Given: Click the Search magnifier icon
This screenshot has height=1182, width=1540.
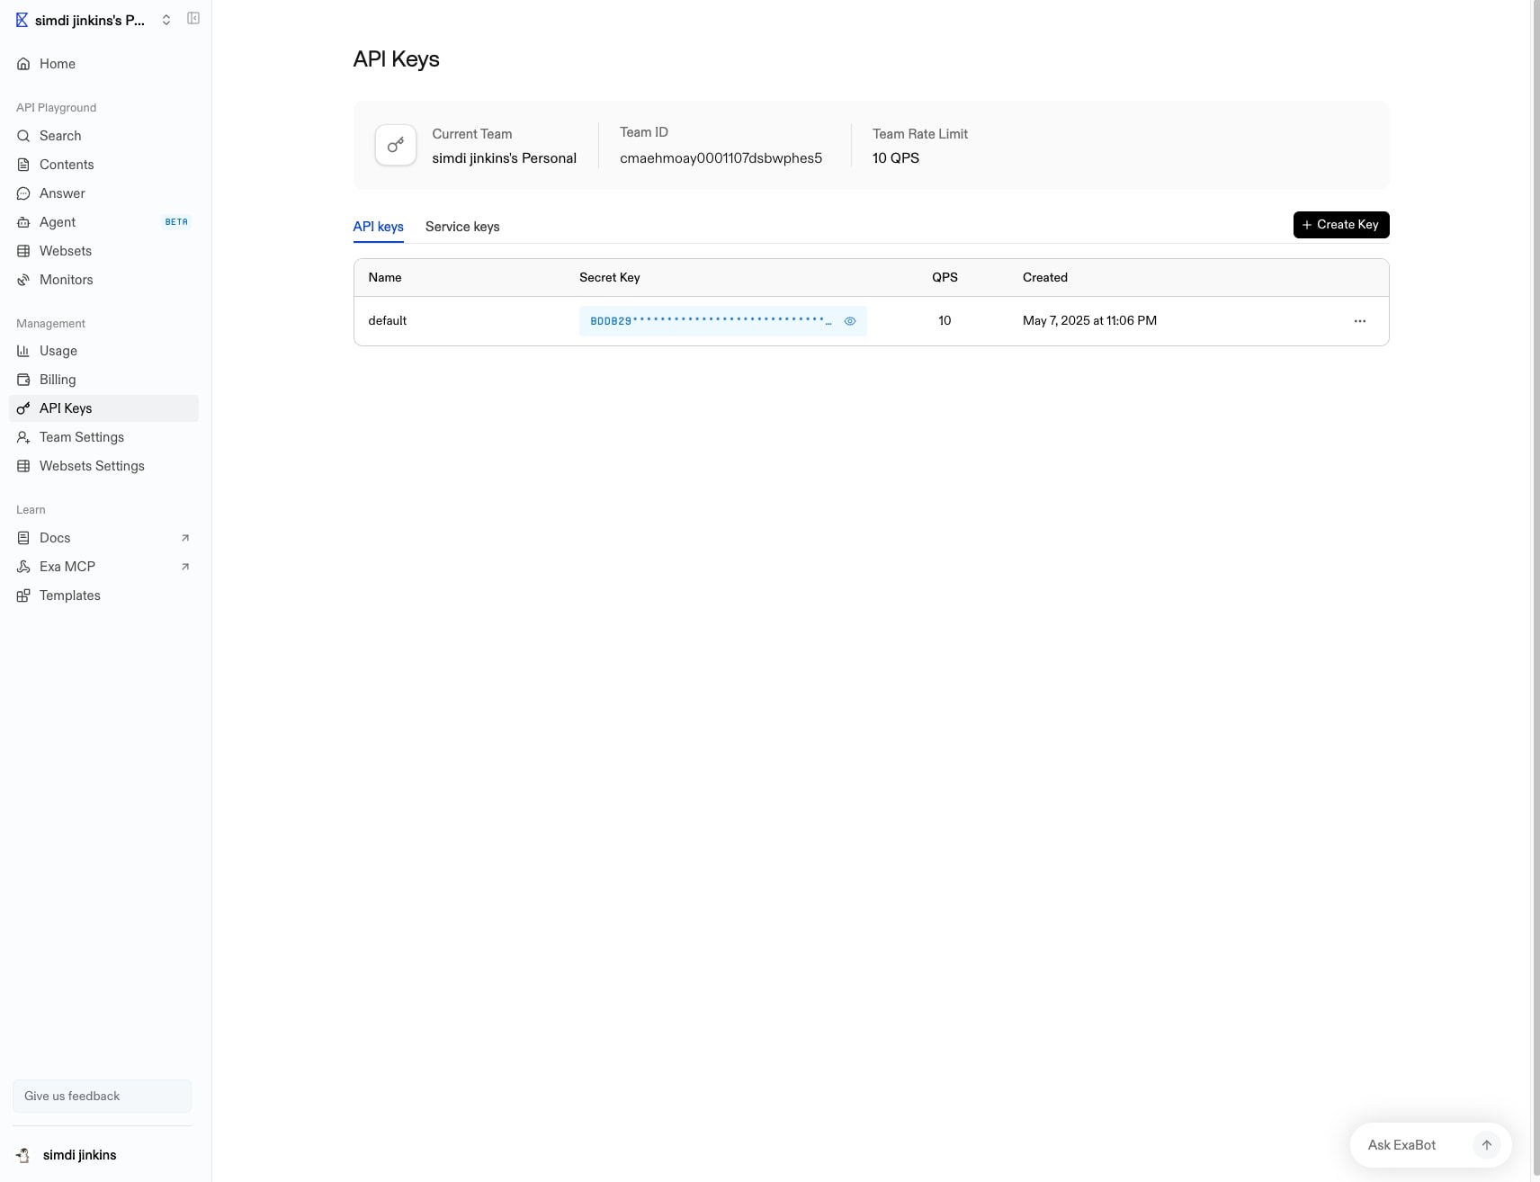Looking at the screenshot, I should [x=23, y=136].
